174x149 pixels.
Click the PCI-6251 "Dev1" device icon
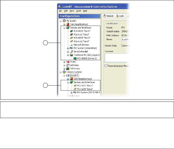pyautogui.click(x=75, y=86)
